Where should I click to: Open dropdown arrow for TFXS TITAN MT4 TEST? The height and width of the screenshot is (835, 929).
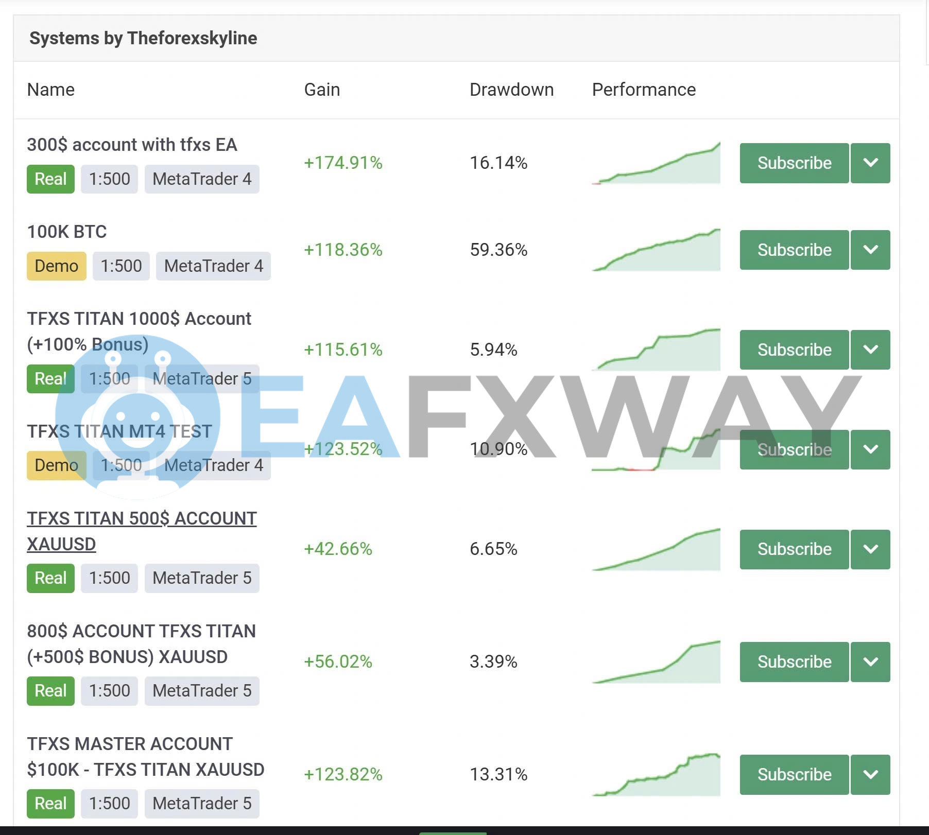[870, 449]
